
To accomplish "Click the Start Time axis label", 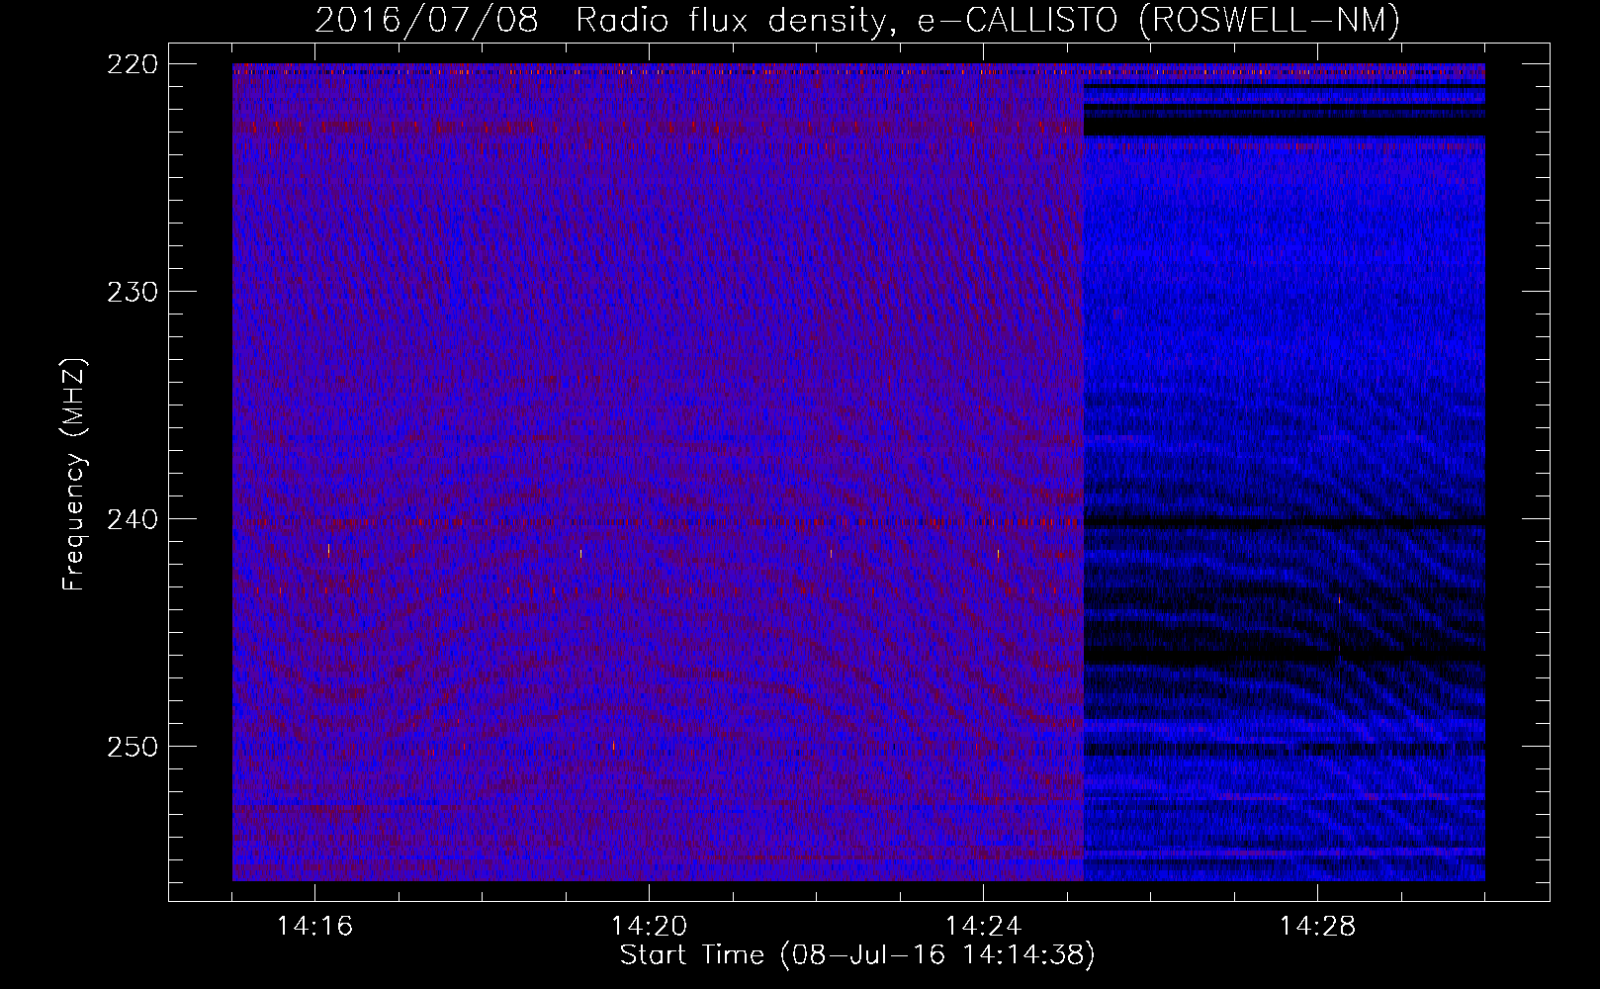I will pos(857,955).
